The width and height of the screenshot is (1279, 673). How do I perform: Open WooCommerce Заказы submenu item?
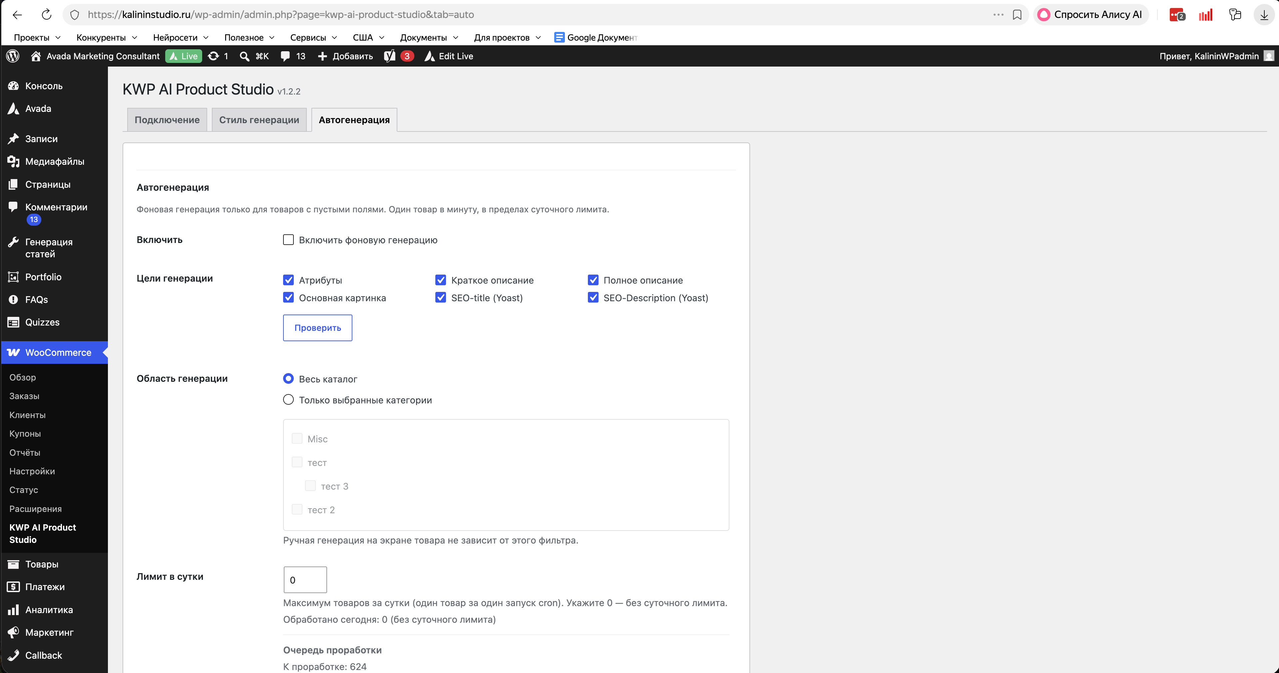click(x=24, y=396)
